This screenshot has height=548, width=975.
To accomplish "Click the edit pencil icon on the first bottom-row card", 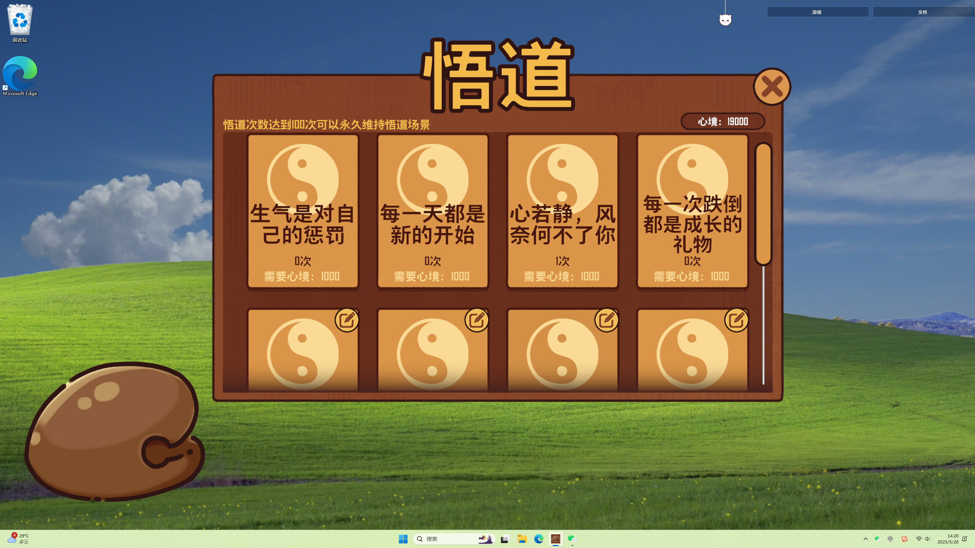I will pos(347,320).
